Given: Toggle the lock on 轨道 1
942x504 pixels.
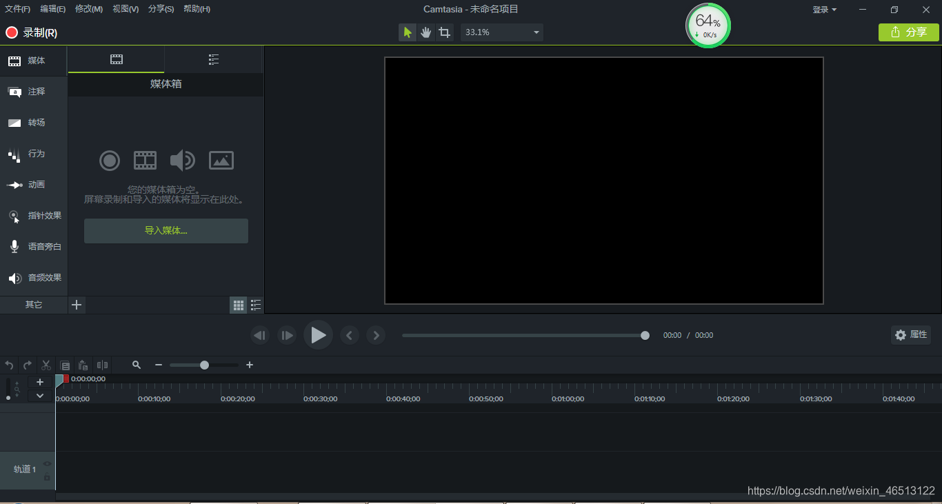Looking at the screenshot, I should click(x=47, y=477).
